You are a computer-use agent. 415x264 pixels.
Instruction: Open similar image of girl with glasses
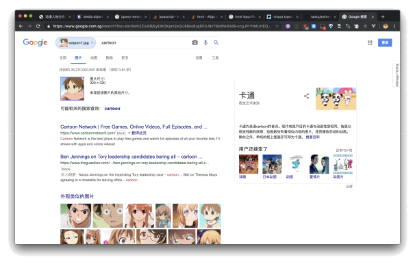click(x=151, y=237)
